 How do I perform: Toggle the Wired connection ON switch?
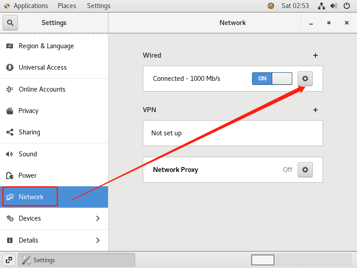[x=272, y=79]
